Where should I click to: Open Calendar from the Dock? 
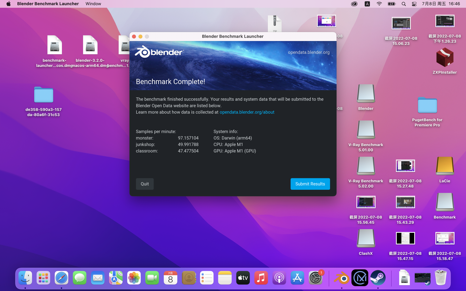pos(171,278)
